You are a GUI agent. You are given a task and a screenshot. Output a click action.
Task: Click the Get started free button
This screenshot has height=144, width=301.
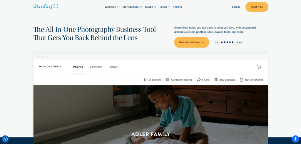tap(191, 42)
